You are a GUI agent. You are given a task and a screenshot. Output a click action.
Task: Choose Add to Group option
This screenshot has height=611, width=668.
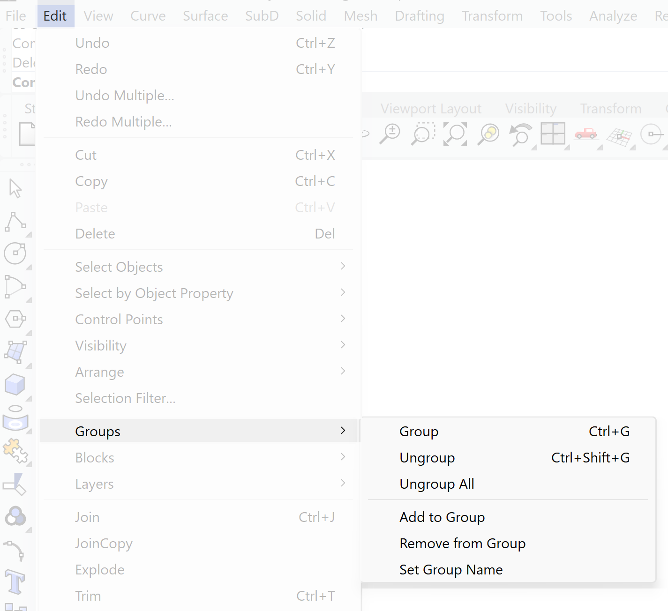442,517
